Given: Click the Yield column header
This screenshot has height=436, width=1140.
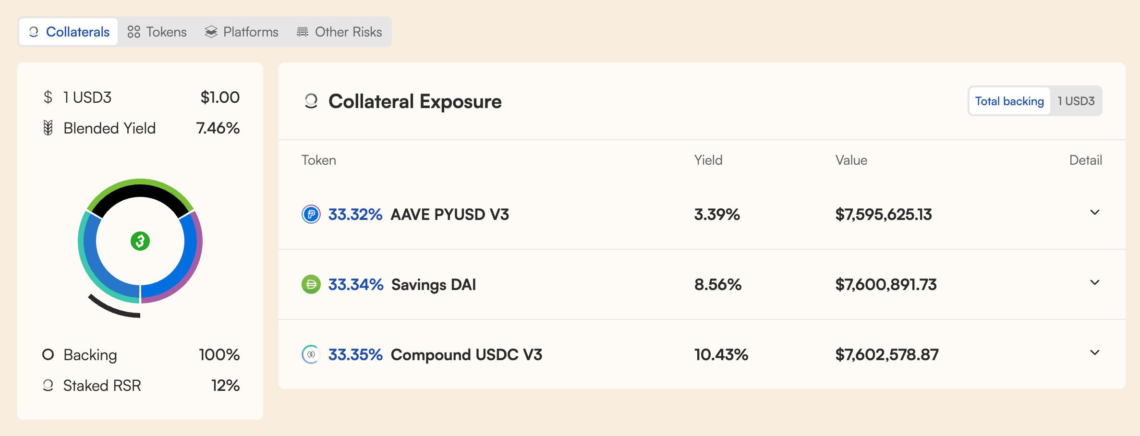Looking at the screenshot, I should coord(708,160).
